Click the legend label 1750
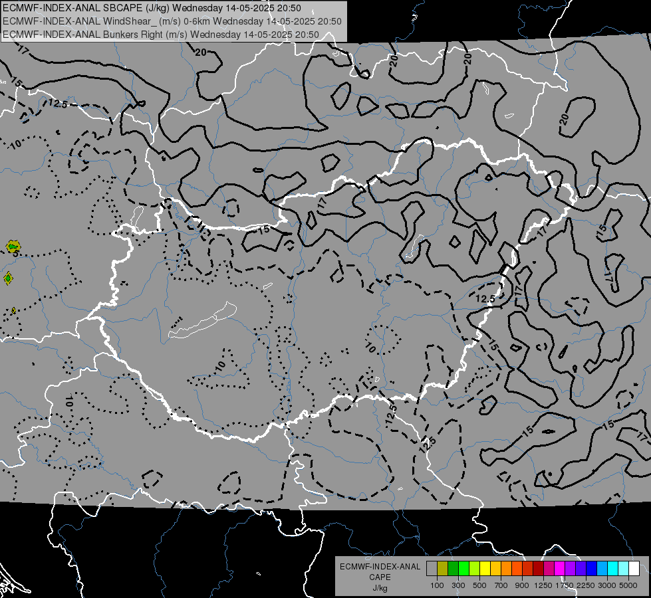 (565, 585)
